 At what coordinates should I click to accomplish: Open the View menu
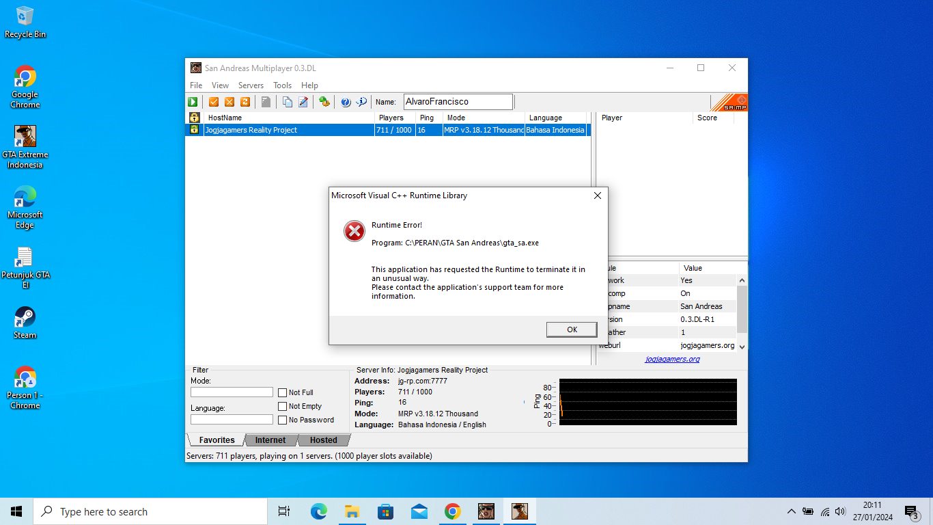220,85
